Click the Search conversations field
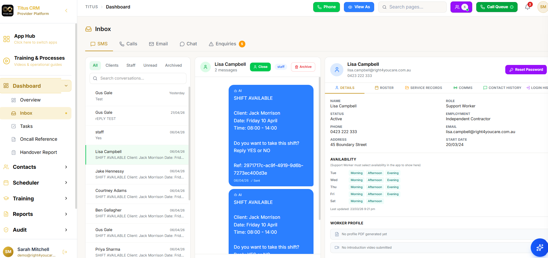Viewport: 548px width, 258px height. [x=138, y=78]
